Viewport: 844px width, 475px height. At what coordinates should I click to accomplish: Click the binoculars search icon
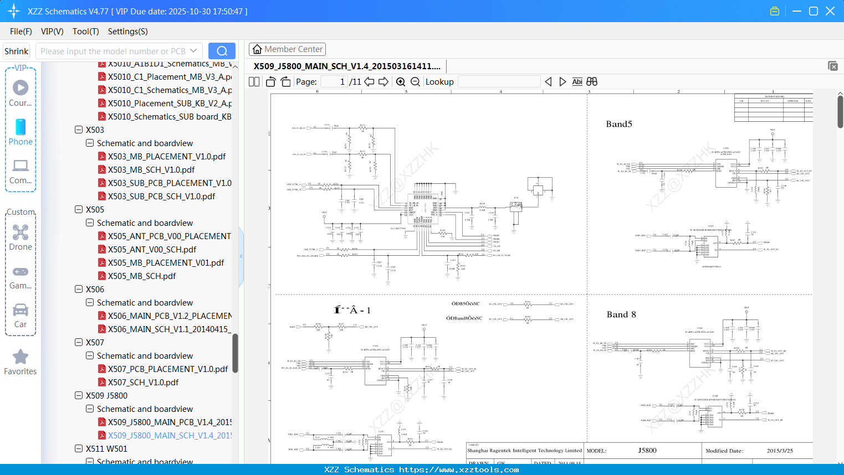(x=592, y=81)
